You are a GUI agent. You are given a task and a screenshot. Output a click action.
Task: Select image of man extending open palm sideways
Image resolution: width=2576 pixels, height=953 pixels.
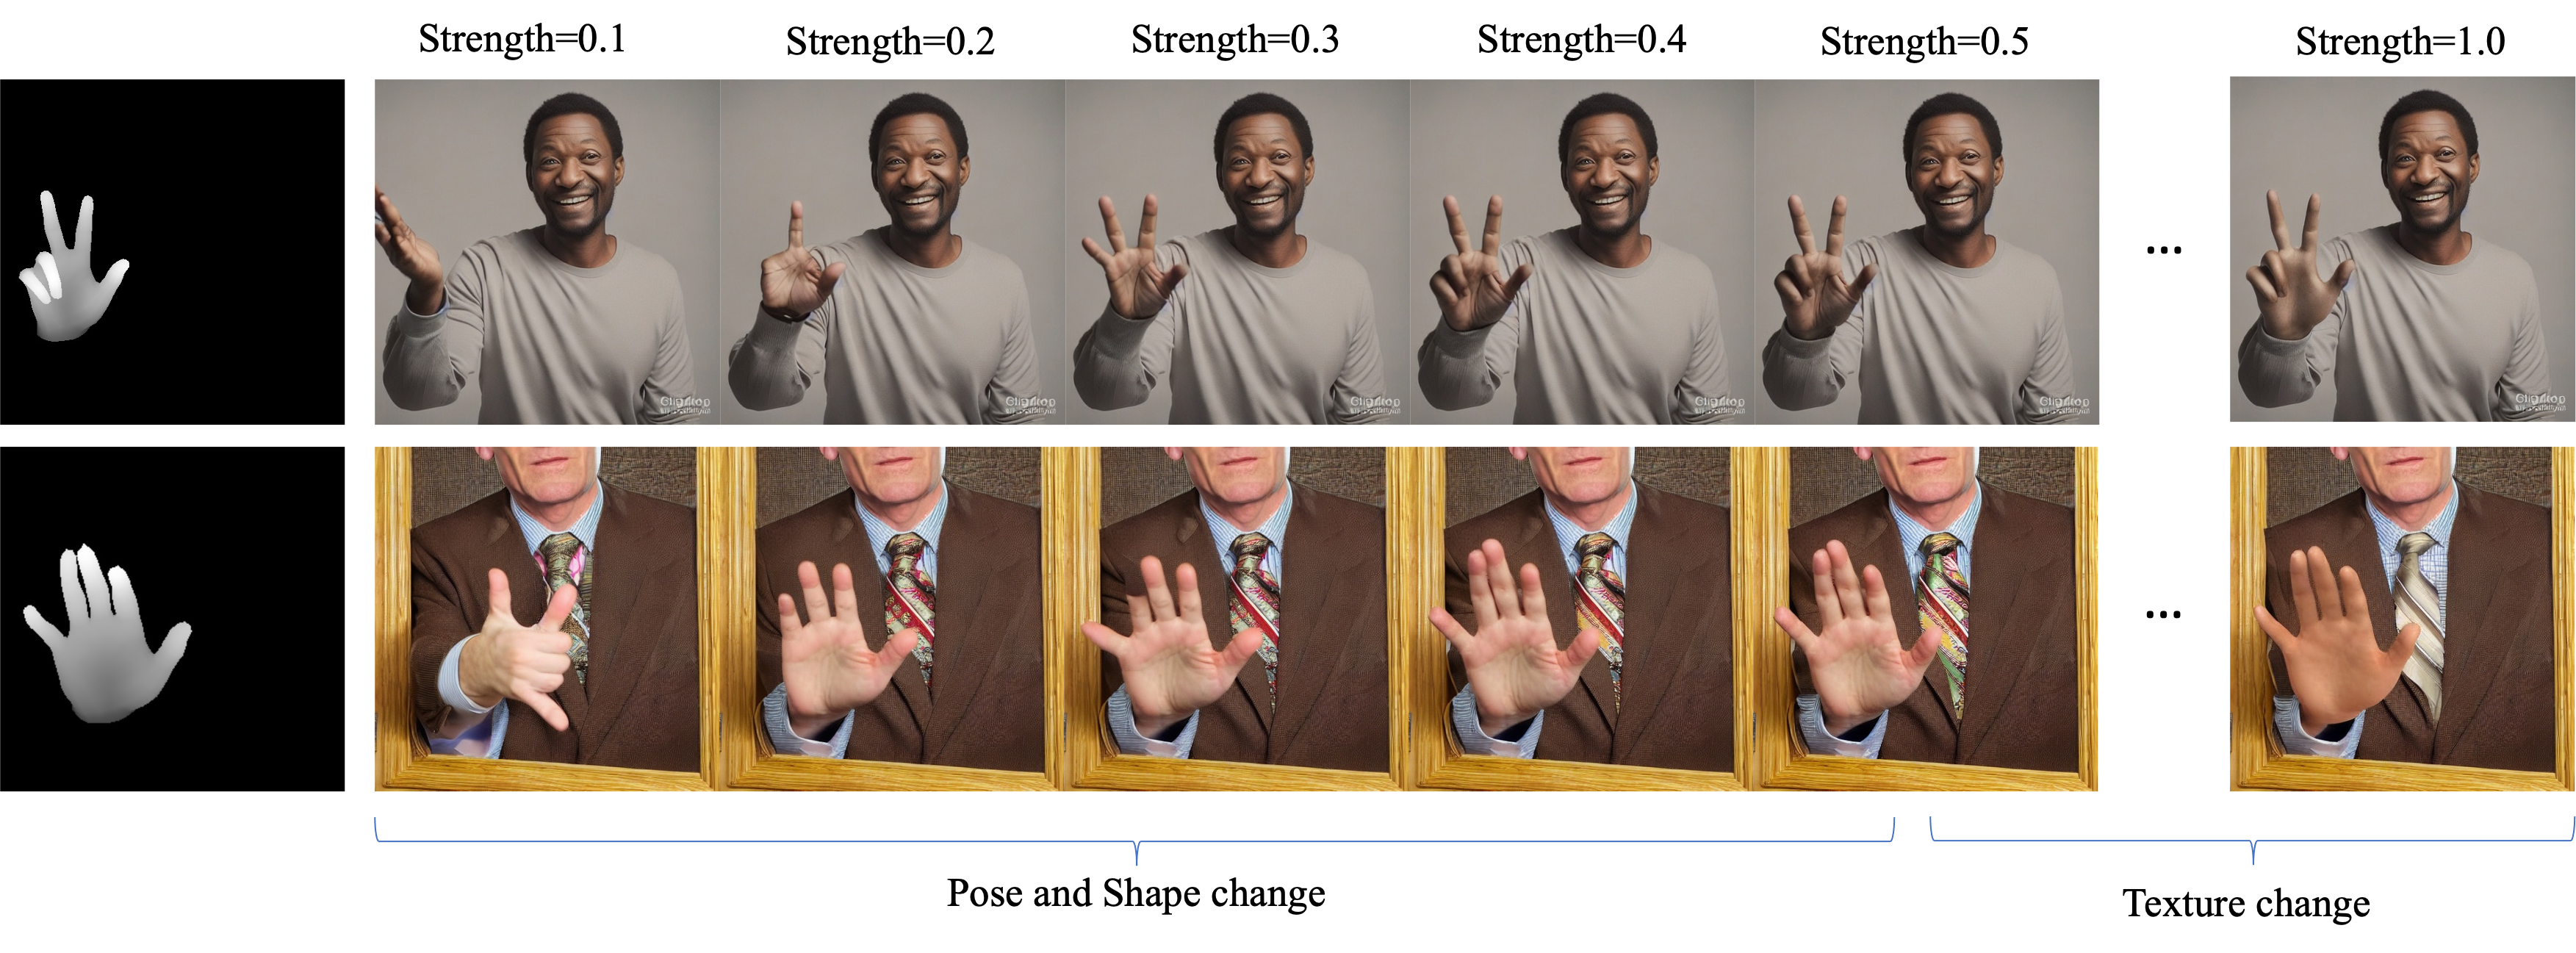[547, 252]
